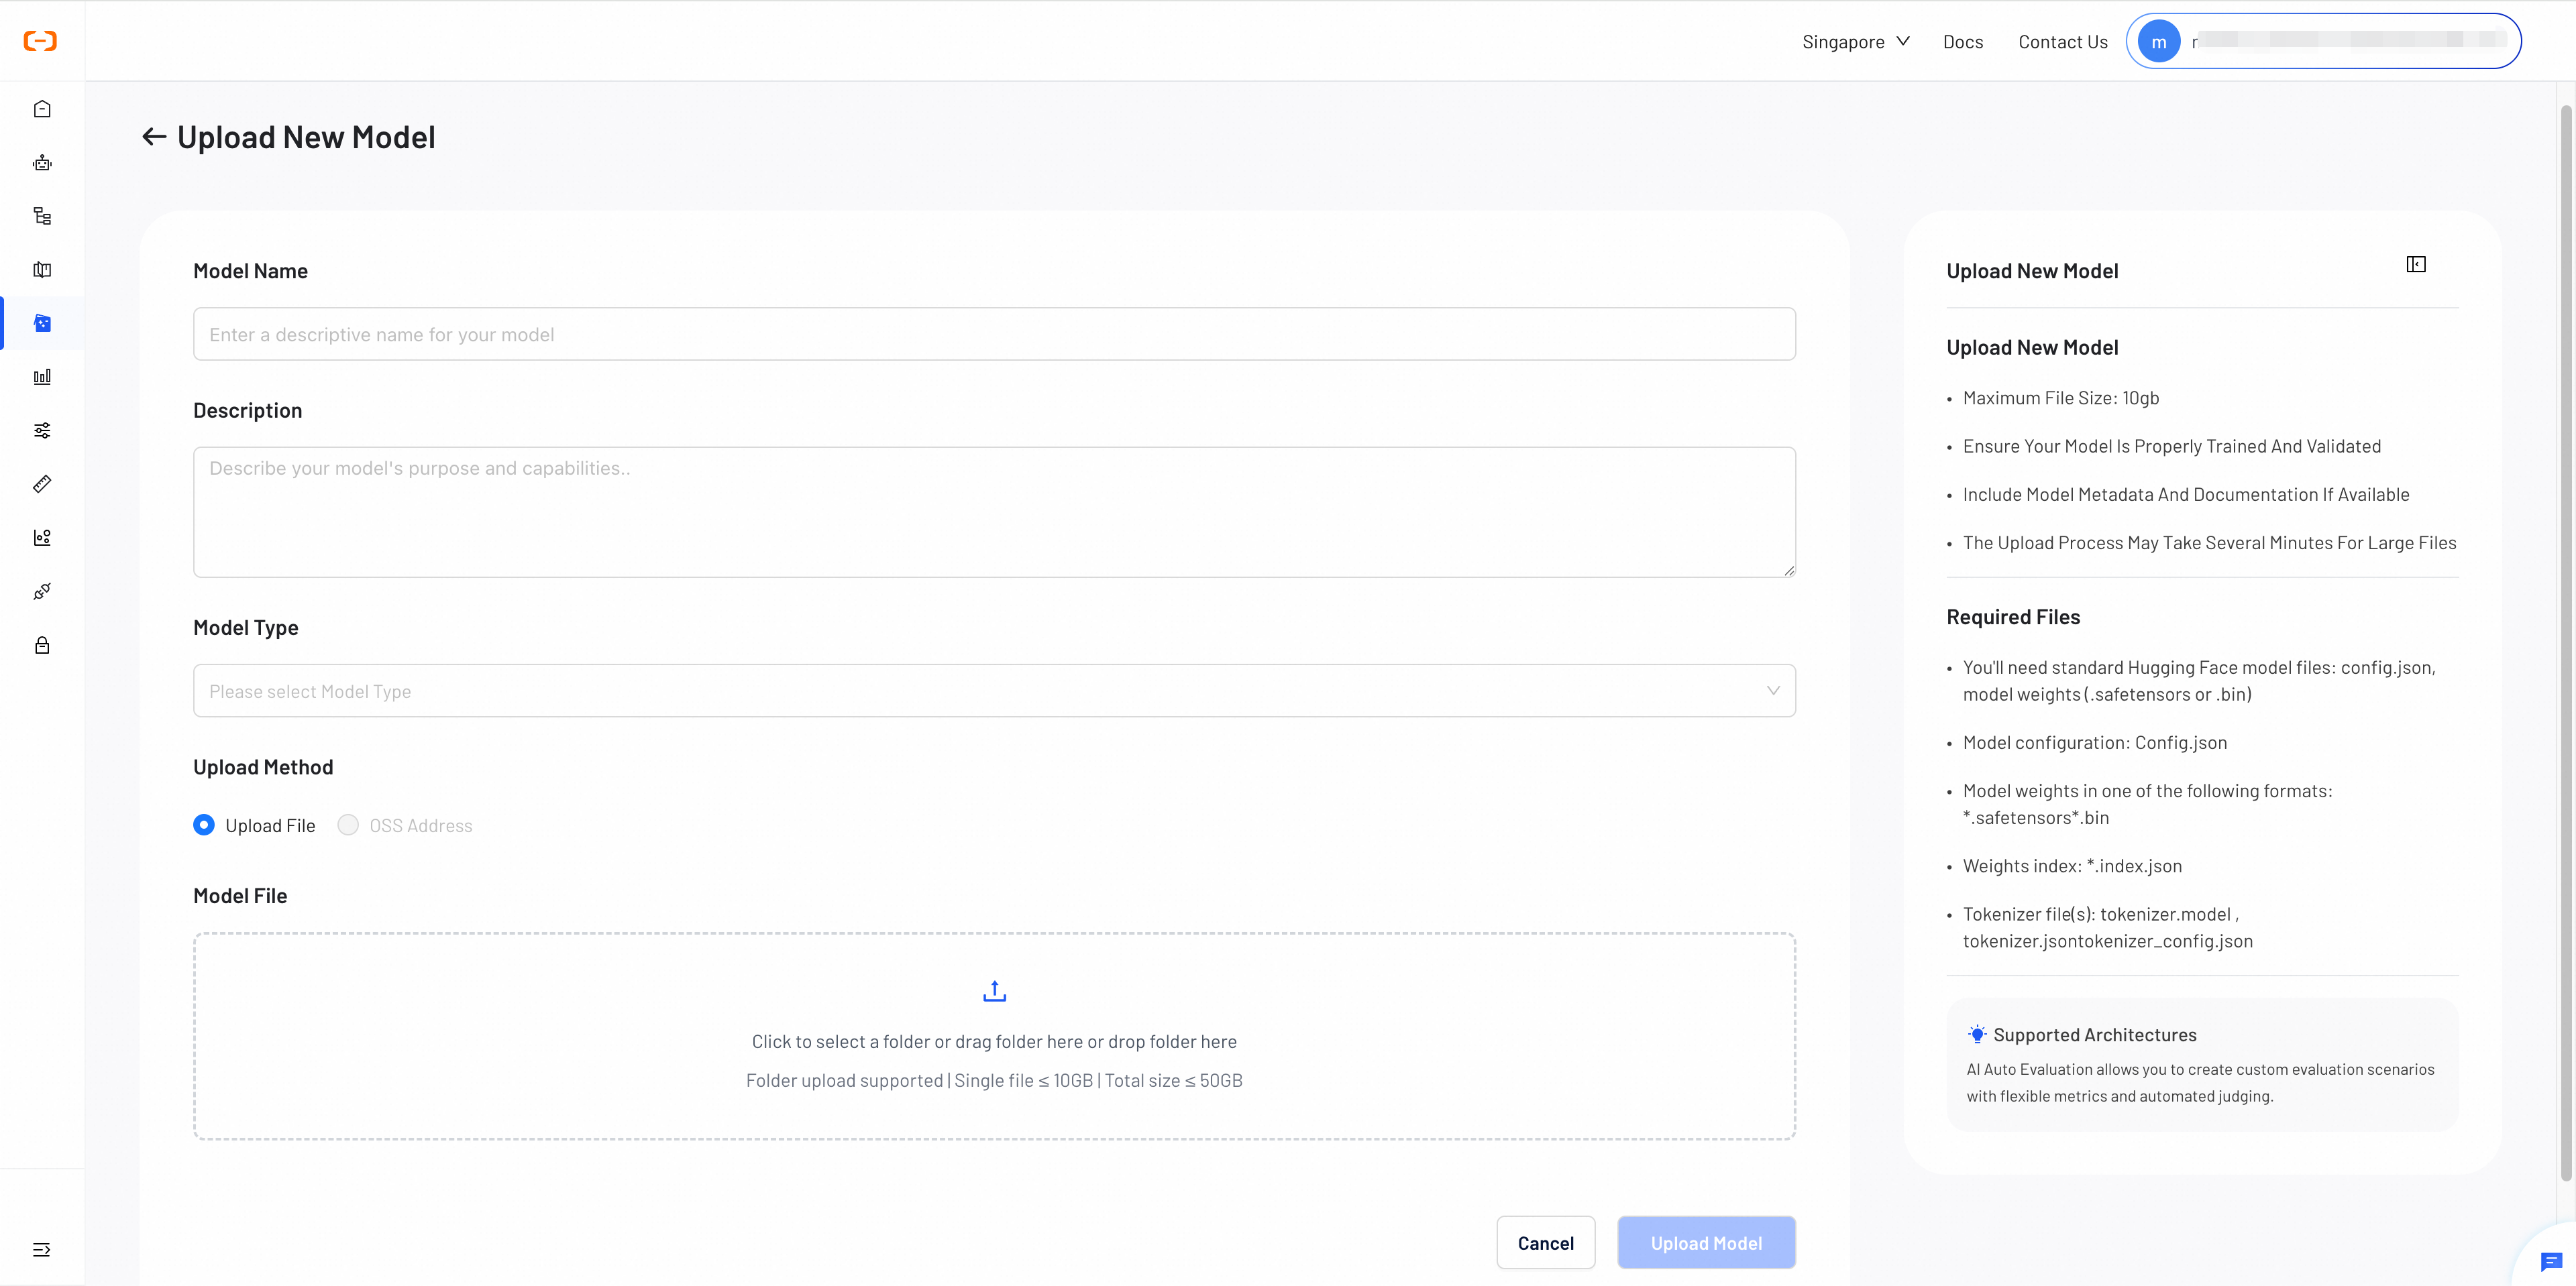Open the Model Type dropdown
This screenshot has width=2576, height=1286.
pos(994,691)
